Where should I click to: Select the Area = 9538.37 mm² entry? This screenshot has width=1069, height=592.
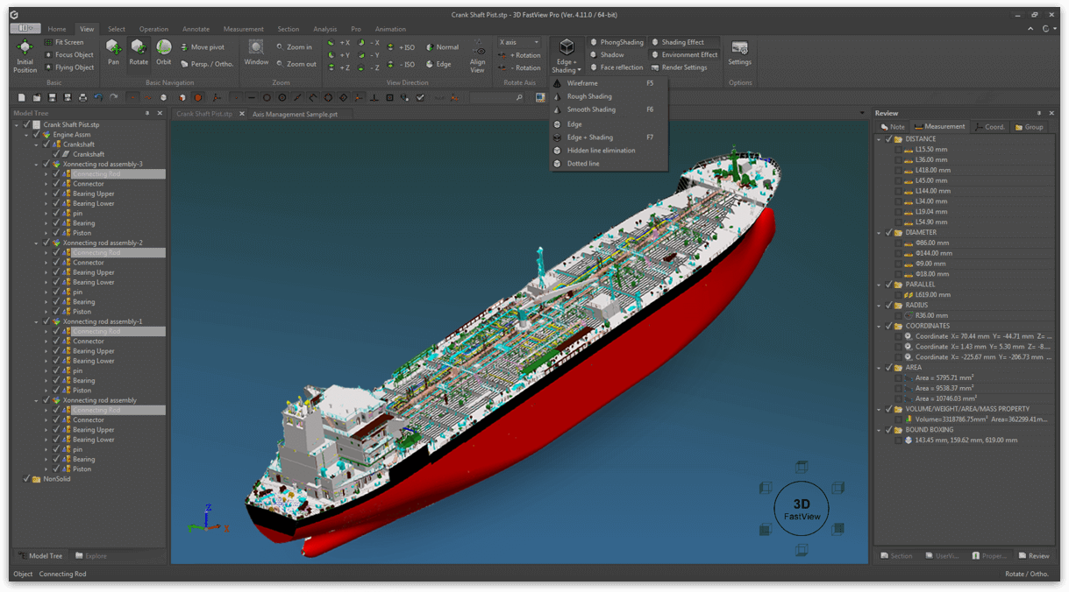click(944, 388)
